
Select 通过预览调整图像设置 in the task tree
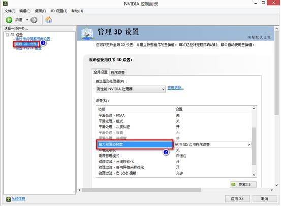click(x=33, y=39)
